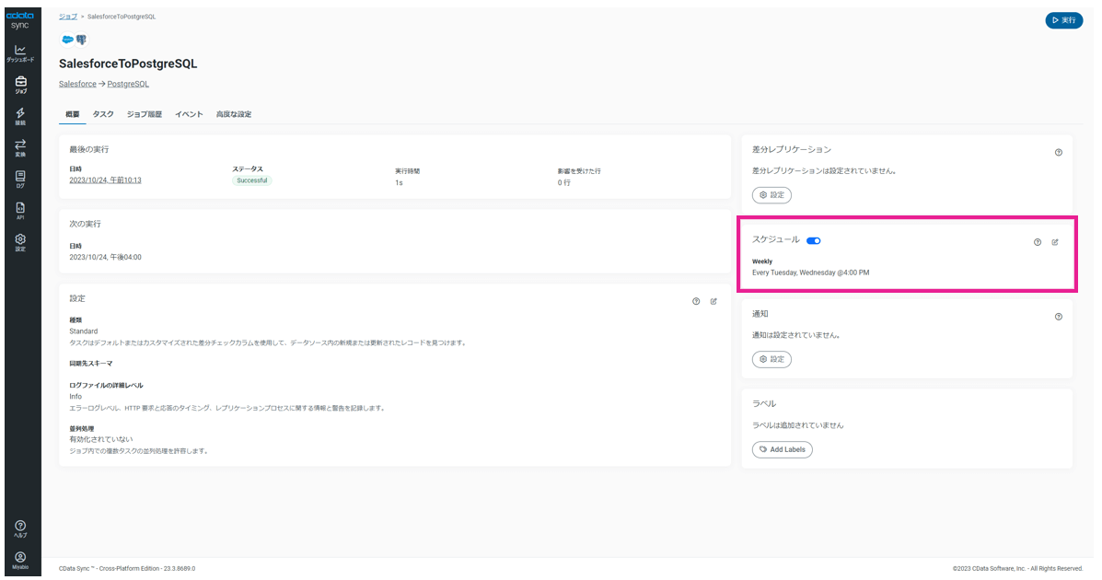1102x580 pixels.
Task: Open the 変換 sidebar icon
Action: (x=20, y=147)
